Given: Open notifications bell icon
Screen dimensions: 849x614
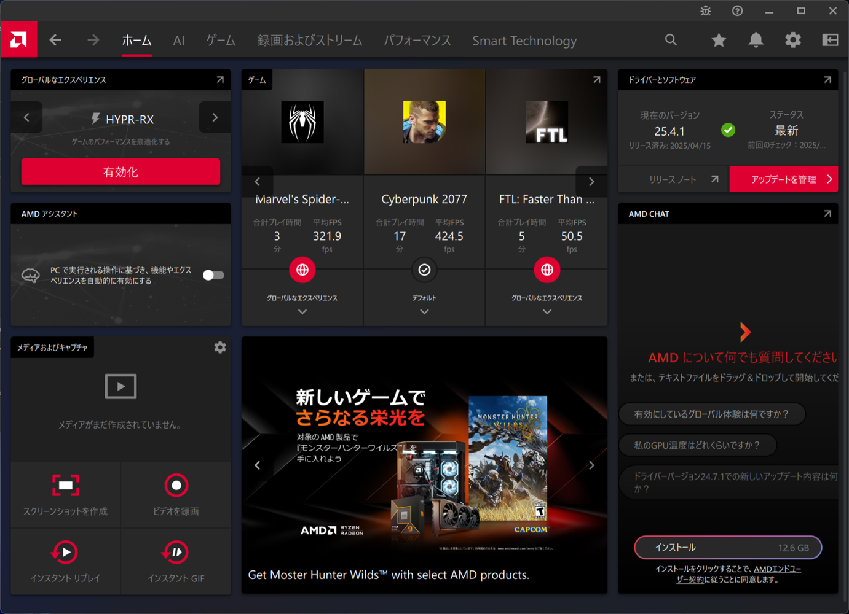Looking at the screenshot, I should click(756, 41).
